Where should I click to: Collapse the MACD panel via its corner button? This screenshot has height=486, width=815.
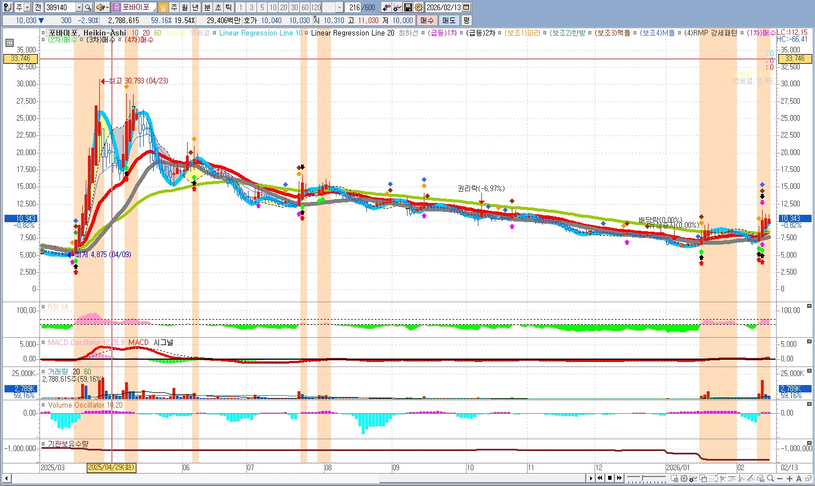[809, 342]
